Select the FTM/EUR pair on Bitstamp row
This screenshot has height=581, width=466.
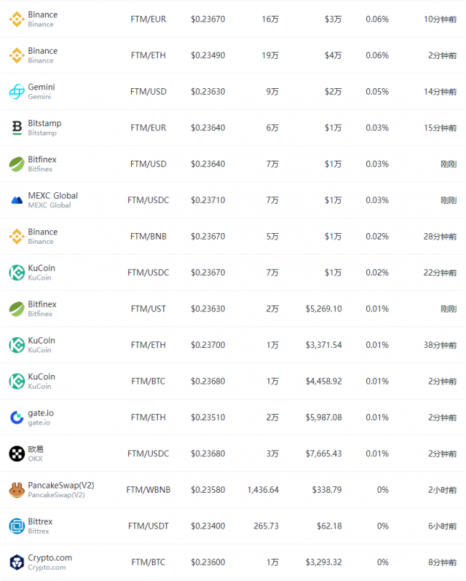pyautogui.click(x=148, y=128)
